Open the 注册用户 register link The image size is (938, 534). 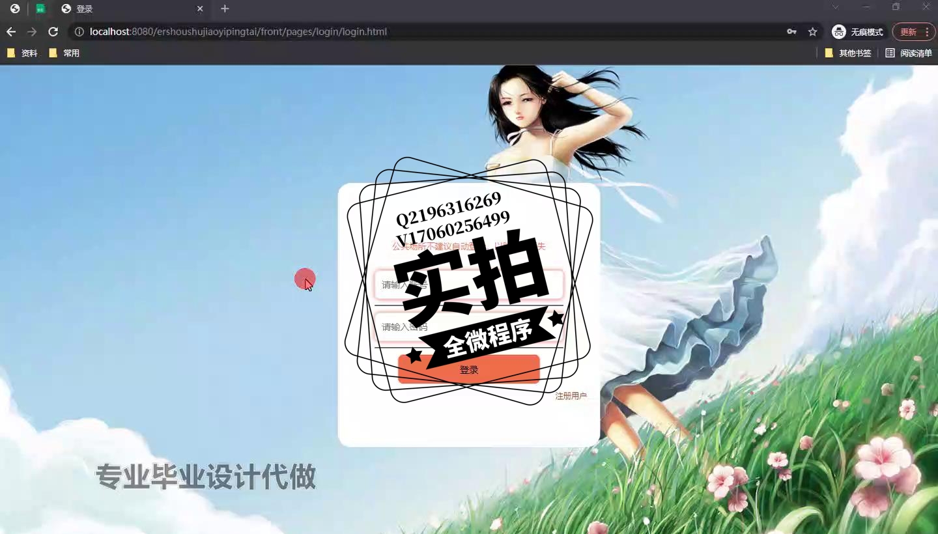(571, 396)
